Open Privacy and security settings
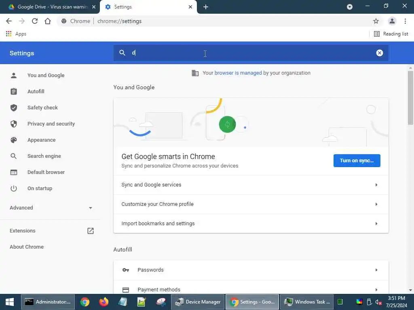Image resolution: width=414 pixels, height=310 pixels. [51, 124]
